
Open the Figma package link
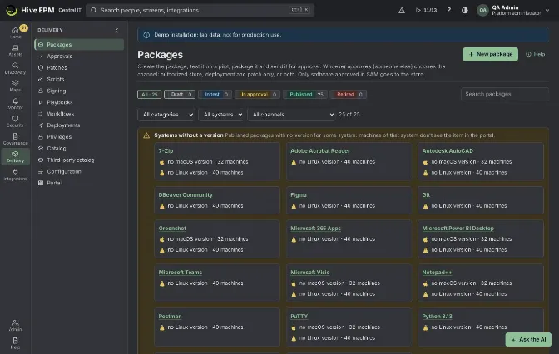click(x=299, y=195)
